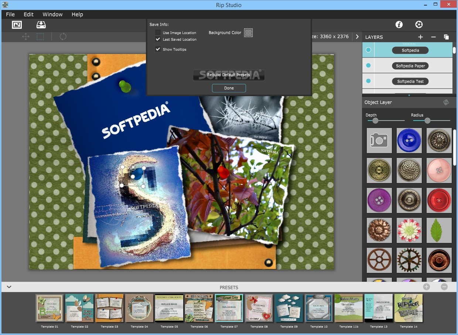Click the Object Layer randomize icon
The height and width of the screenshot is (335, 458).
[446, 102]
